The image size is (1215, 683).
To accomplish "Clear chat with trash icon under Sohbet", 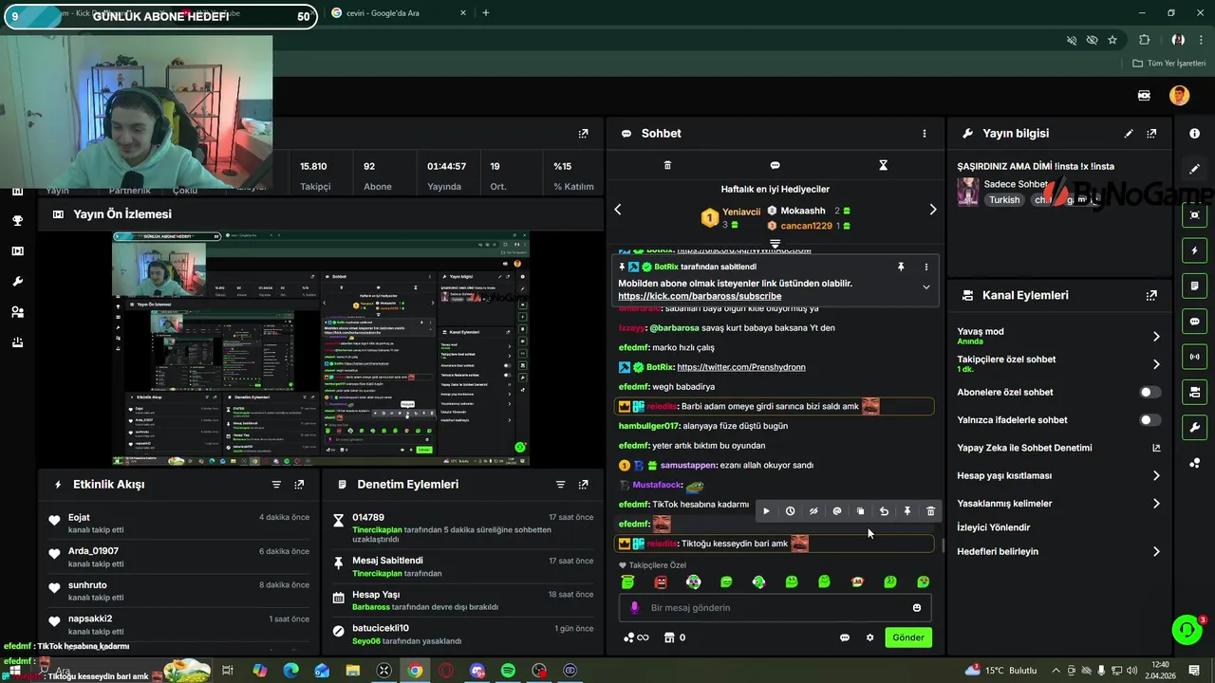I will (667, 165).
